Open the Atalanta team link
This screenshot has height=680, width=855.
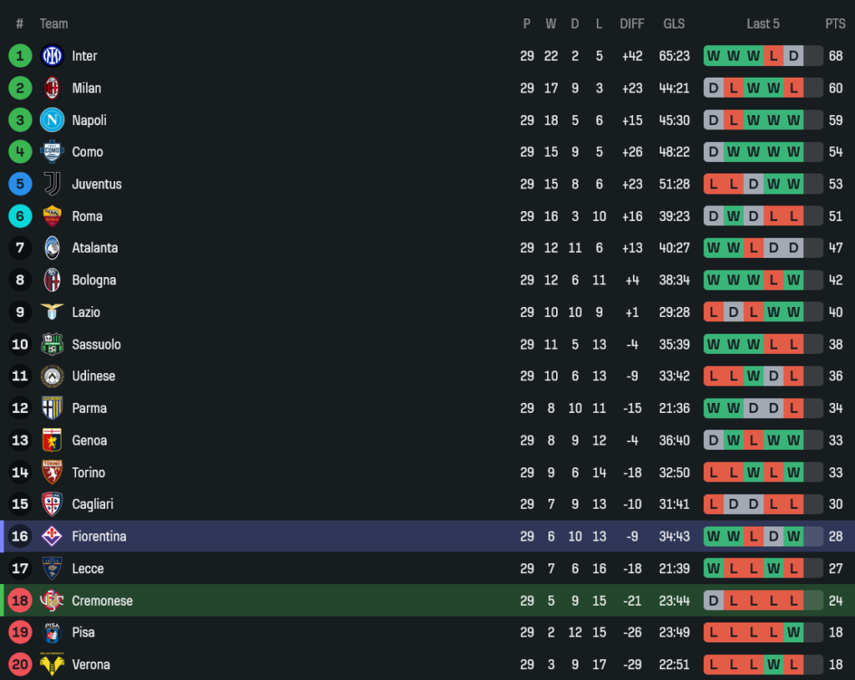(x=94, y=248)
